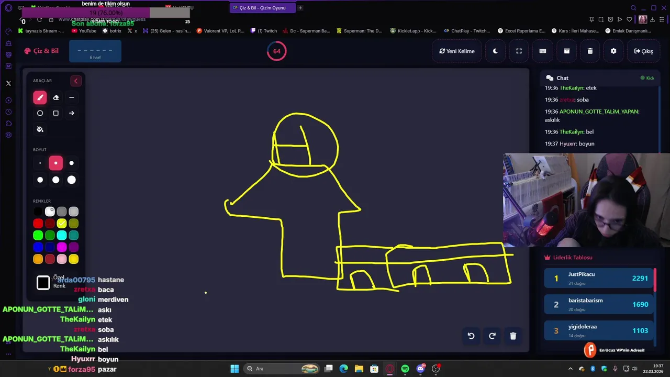
Task: Open the Özel Renk custom color picker
Action: coord(43,283)
